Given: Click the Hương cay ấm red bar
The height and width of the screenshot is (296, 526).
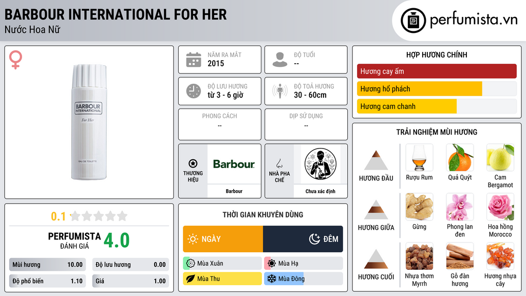Looking at the screenshot, I should [x=437, y=71].
